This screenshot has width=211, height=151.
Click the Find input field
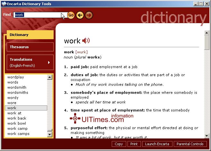click(40, 15)
